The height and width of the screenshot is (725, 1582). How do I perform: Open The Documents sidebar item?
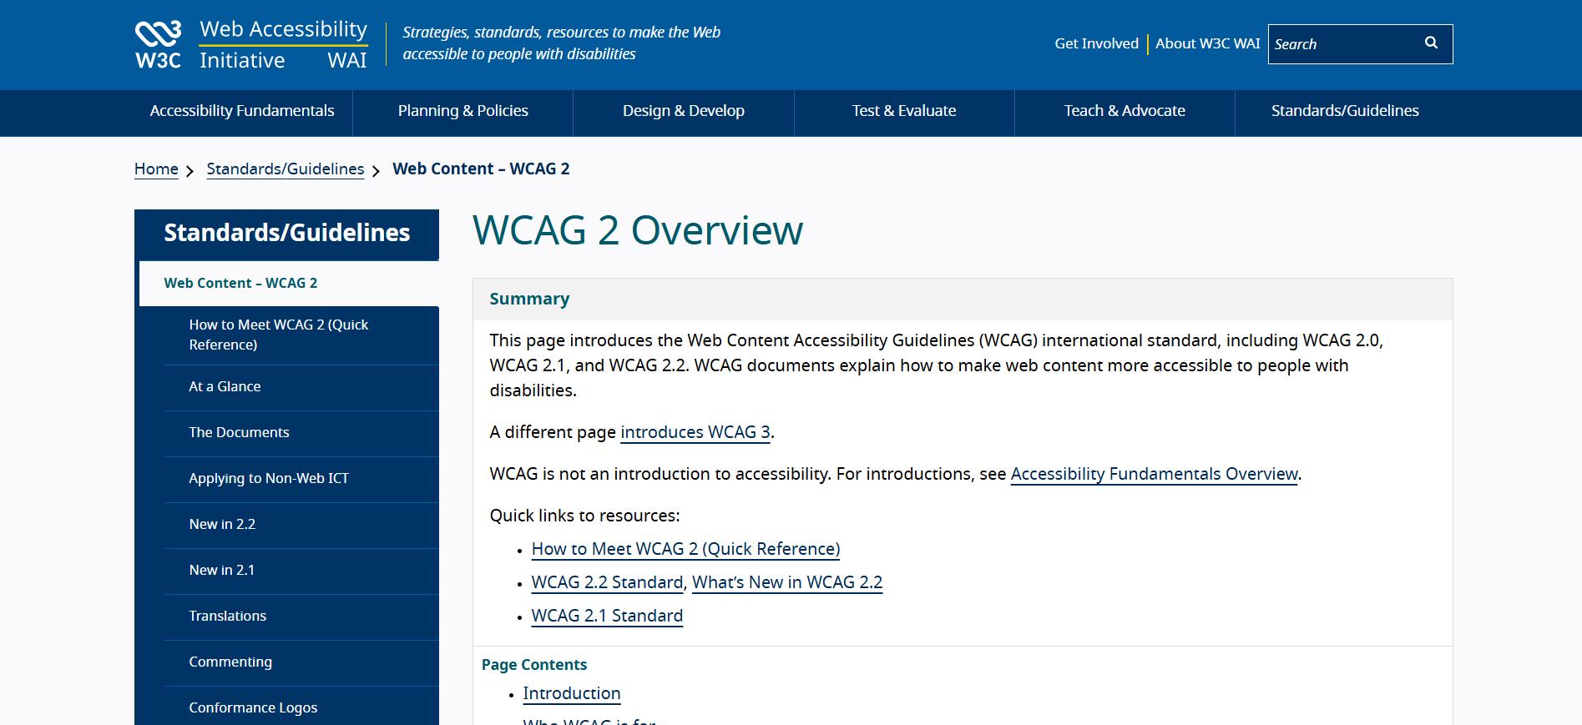(x=301, y=433)
